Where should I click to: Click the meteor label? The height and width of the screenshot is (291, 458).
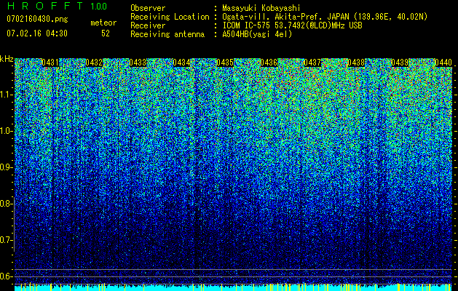pyautogui.click(x=103, y=23)
